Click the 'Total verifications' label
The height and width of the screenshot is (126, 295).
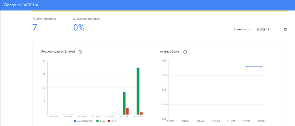point(44,19)
